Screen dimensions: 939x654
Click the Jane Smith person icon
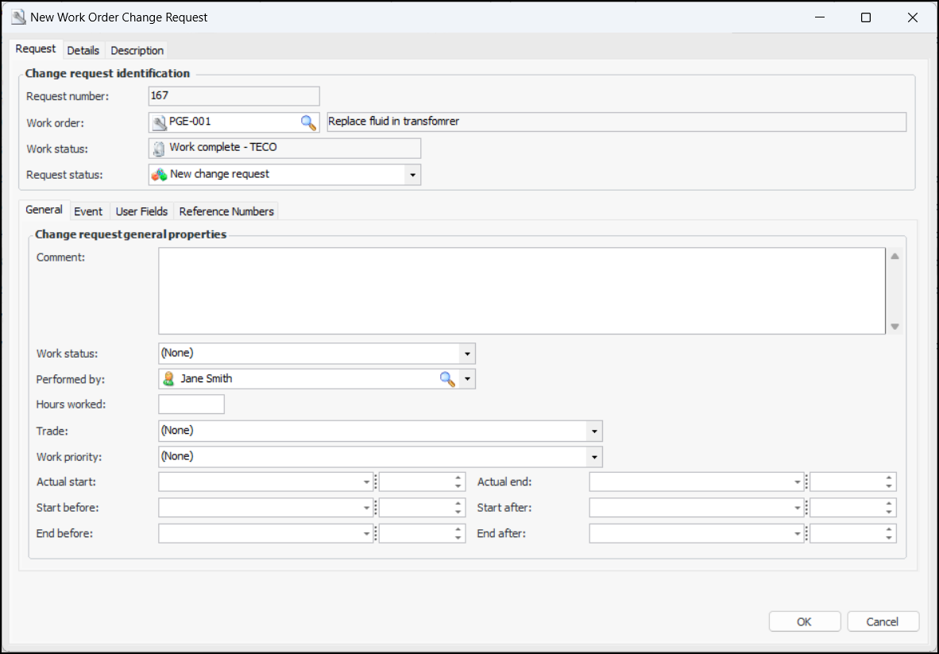pos(168,379)
